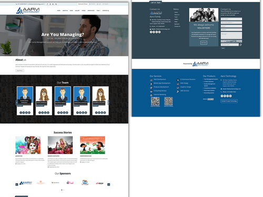
Task: Show previous members in Our Team carousel
Action: [x=17, y=102]
